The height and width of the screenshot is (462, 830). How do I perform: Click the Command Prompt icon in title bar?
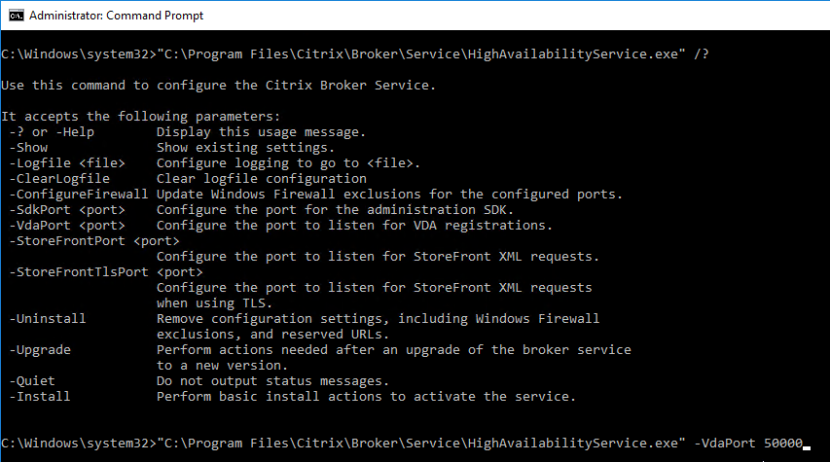tap(16, 16)
